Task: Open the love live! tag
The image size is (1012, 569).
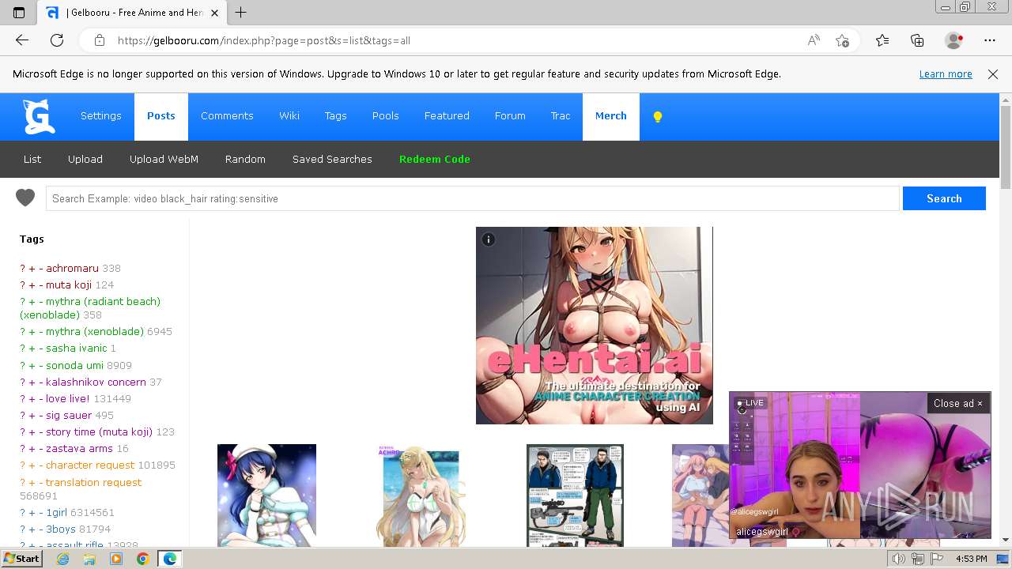Action: click(68, 399)
